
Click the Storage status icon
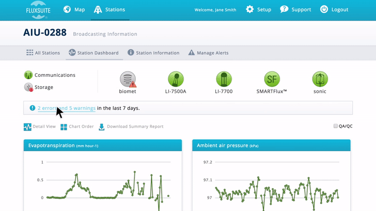(x=28, y=87)
